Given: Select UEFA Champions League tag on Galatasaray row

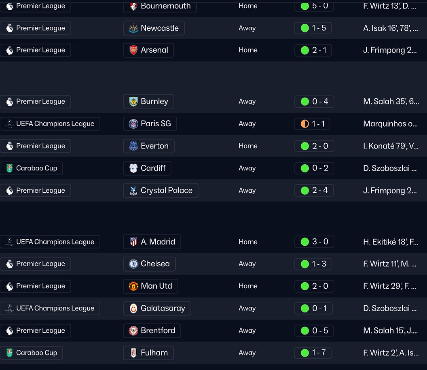Looking at the screenshot, I should point(50,308).
